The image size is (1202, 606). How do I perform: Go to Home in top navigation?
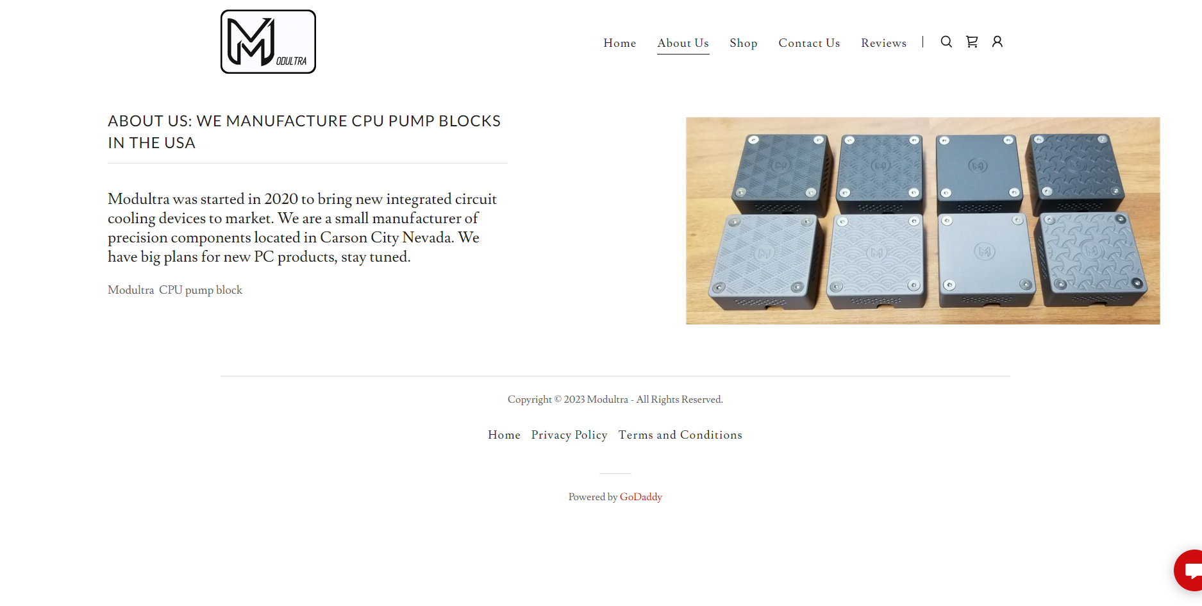(x=620, y=43)
